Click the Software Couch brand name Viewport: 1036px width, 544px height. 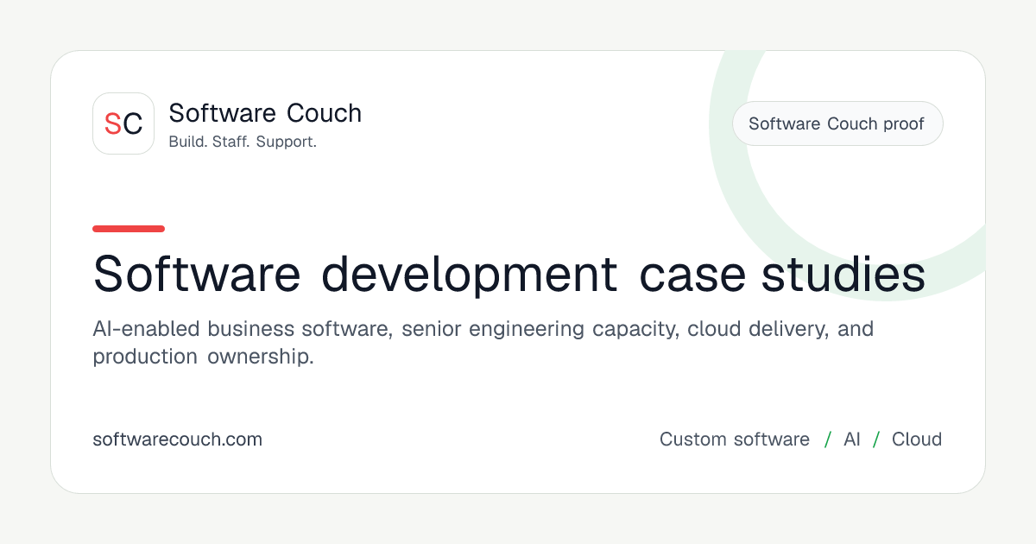pos(265,113)
